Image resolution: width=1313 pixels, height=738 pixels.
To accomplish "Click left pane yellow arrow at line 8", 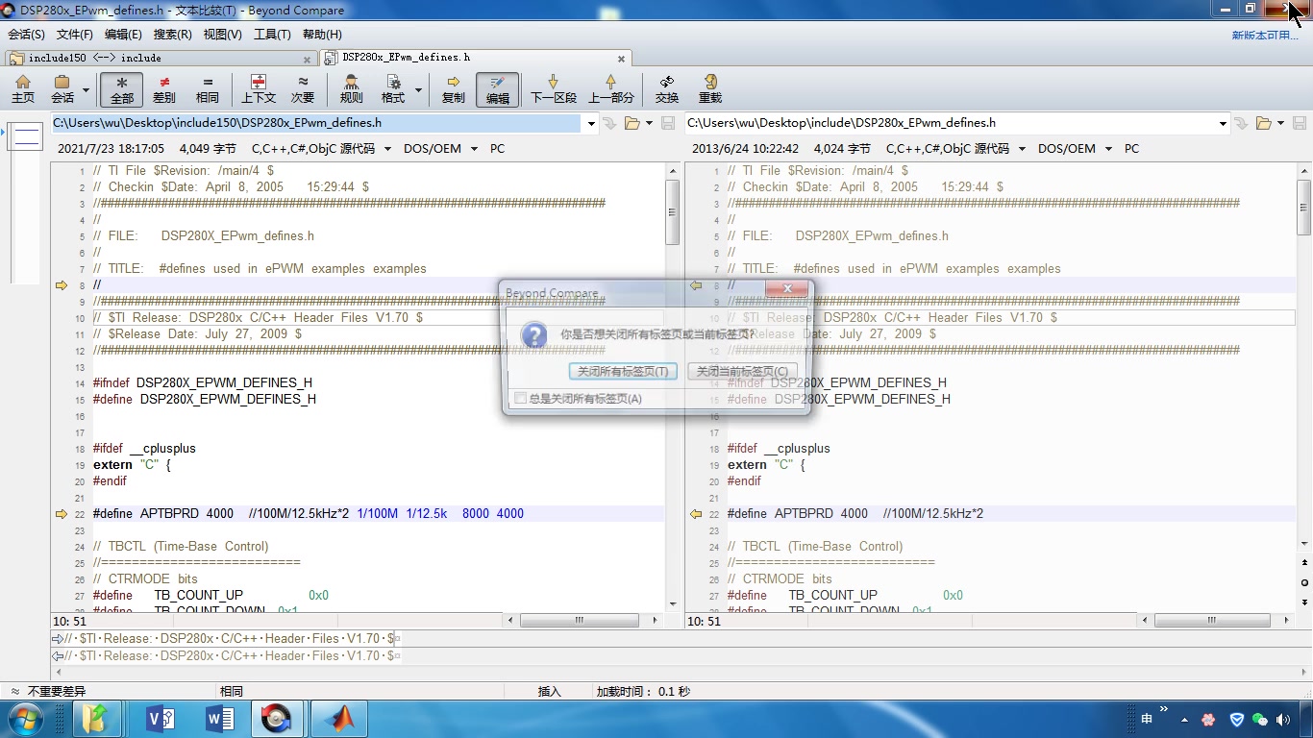I will (62, 285).
